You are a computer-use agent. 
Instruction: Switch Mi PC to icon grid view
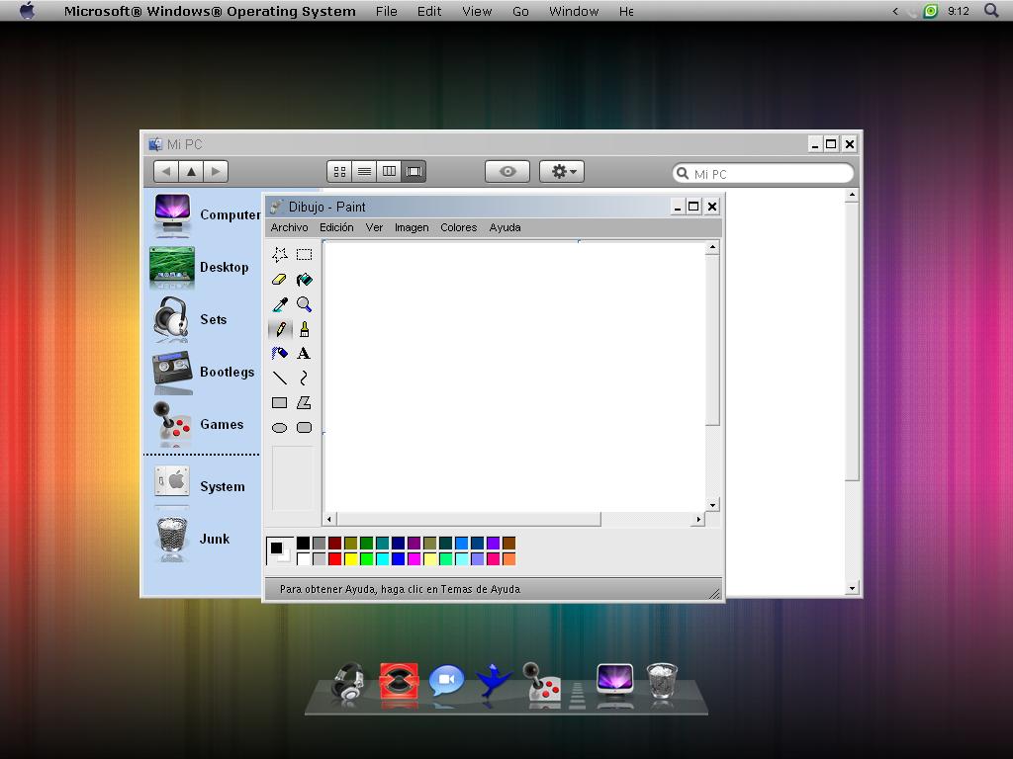click(x=340, y=172)
